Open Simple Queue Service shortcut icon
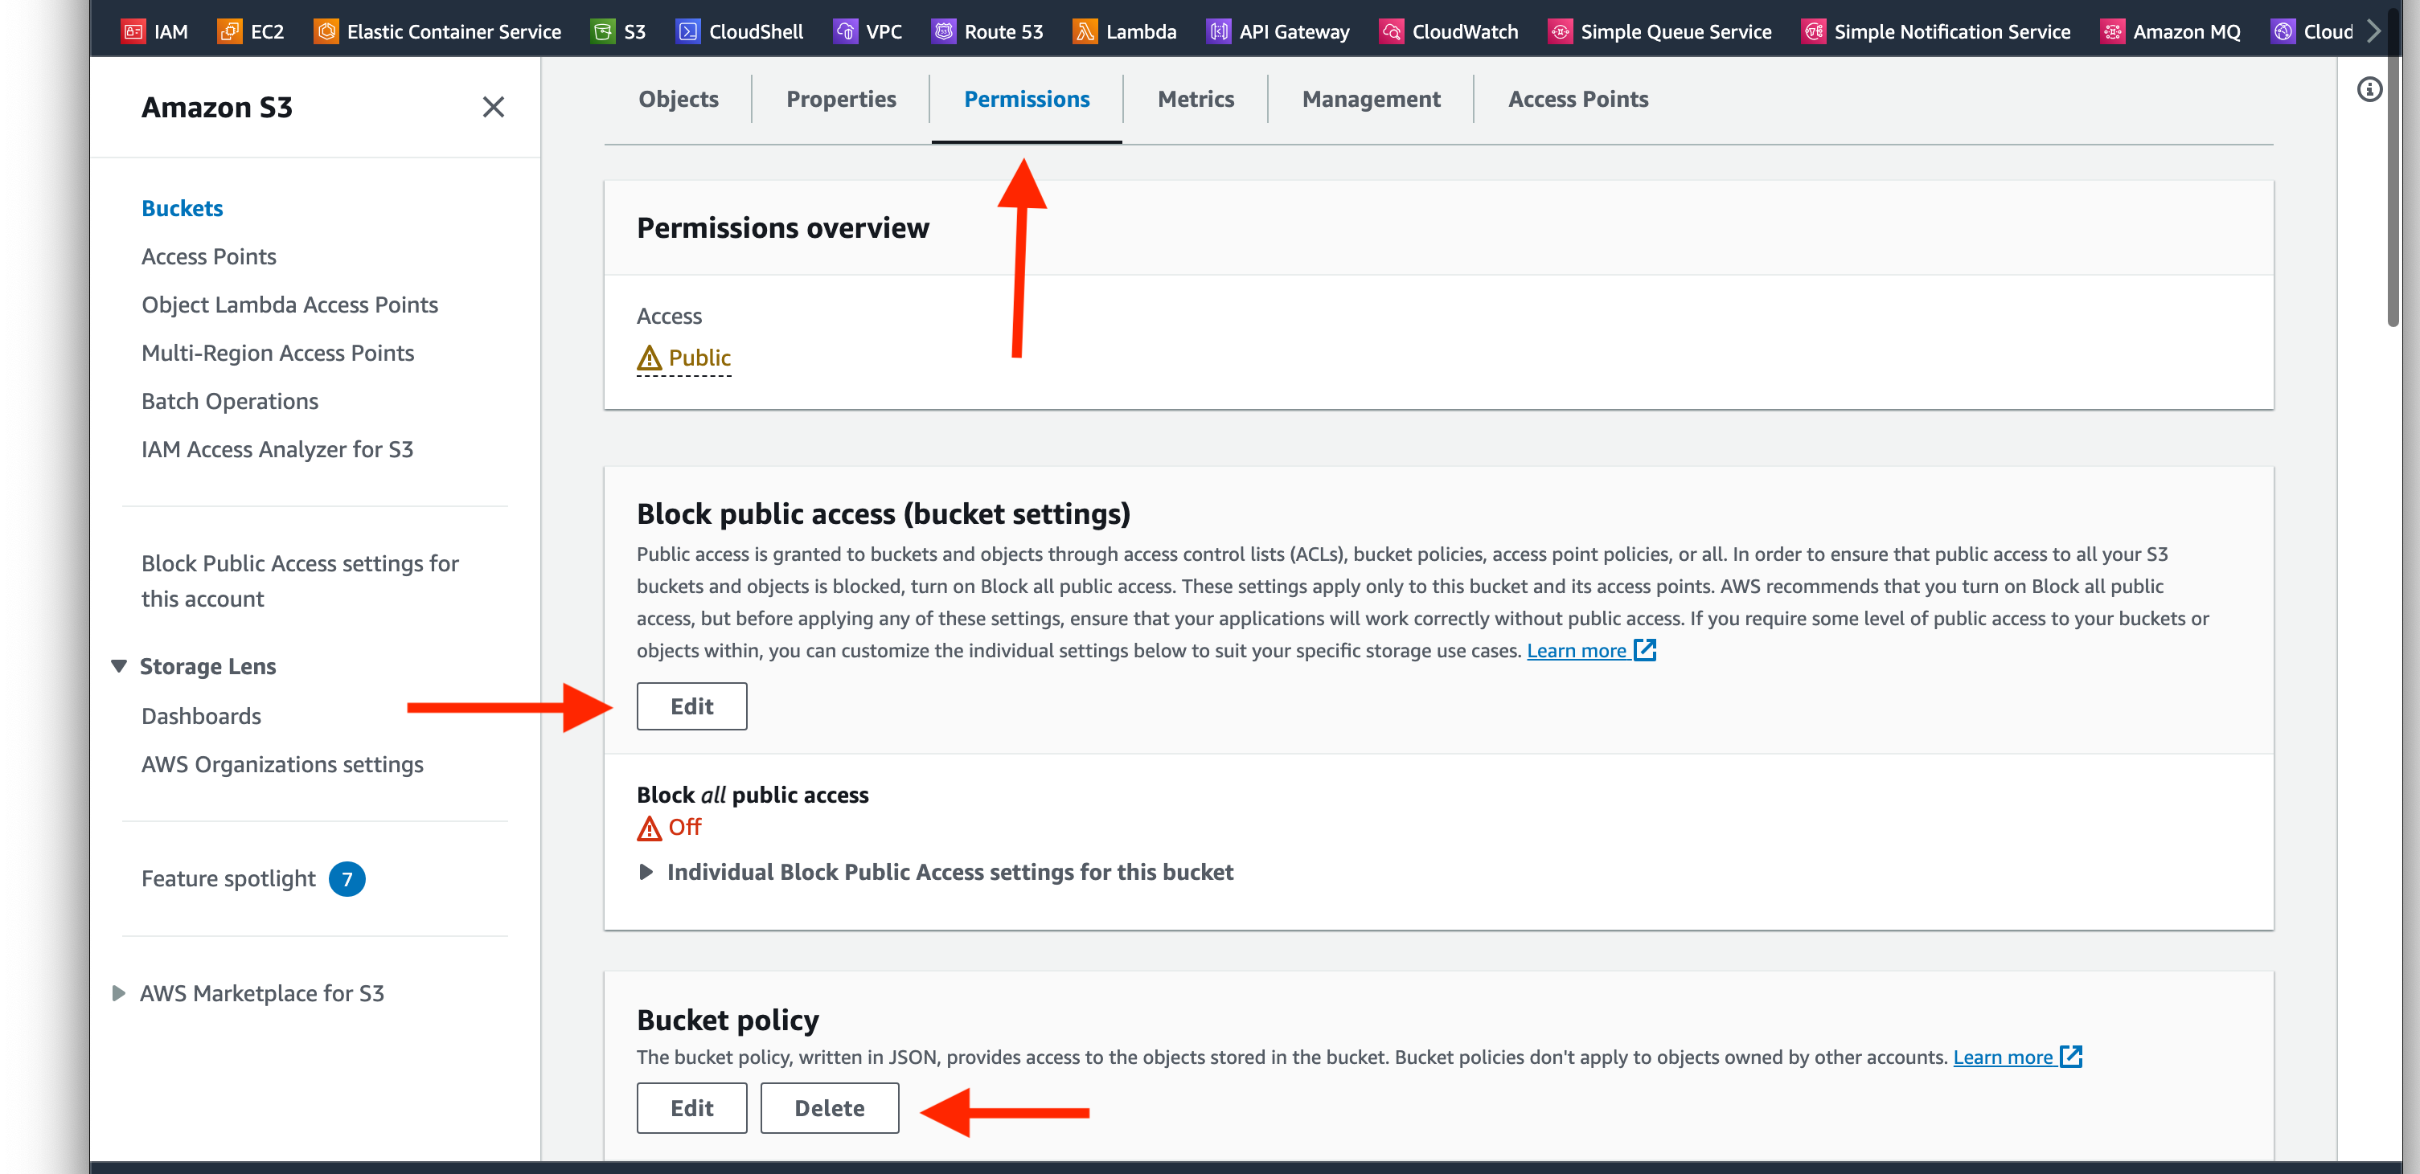This screenshot has width=2420, height=1174. pos(1560,32)
